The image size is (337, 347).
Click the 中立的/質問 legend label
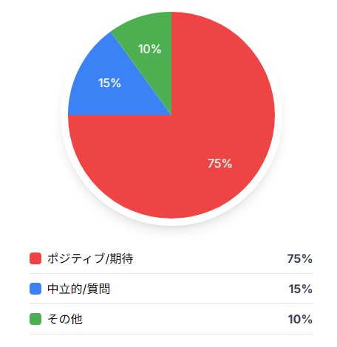(x=78, y=289)
